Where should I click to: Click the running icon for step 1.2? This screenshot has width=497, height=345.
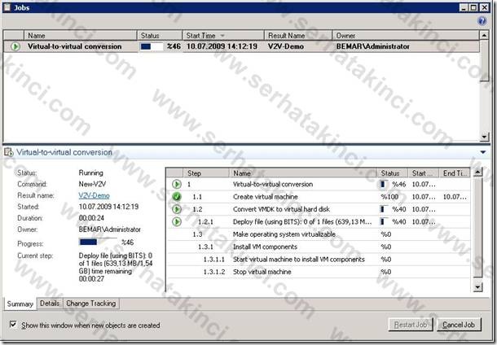[x=177, y=209]
